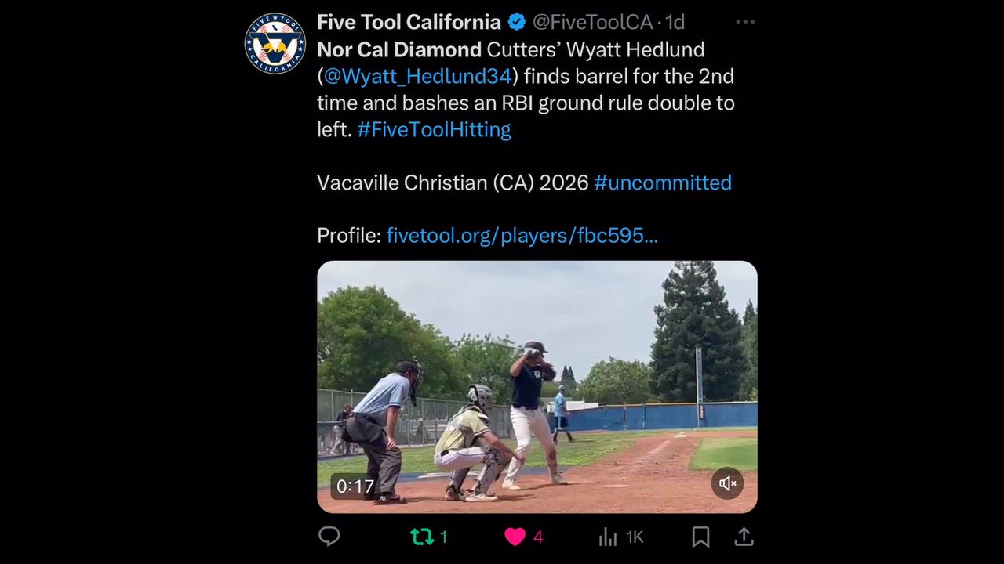The image size is (1004, 564).
Task: Click the 1d timestamp of the tweet
Action: coord(675,22)
